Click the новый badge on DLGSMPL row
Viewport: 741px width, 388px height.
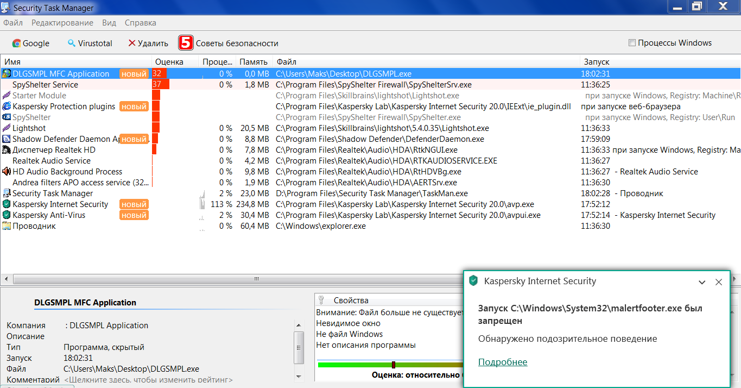pos(134,74)
